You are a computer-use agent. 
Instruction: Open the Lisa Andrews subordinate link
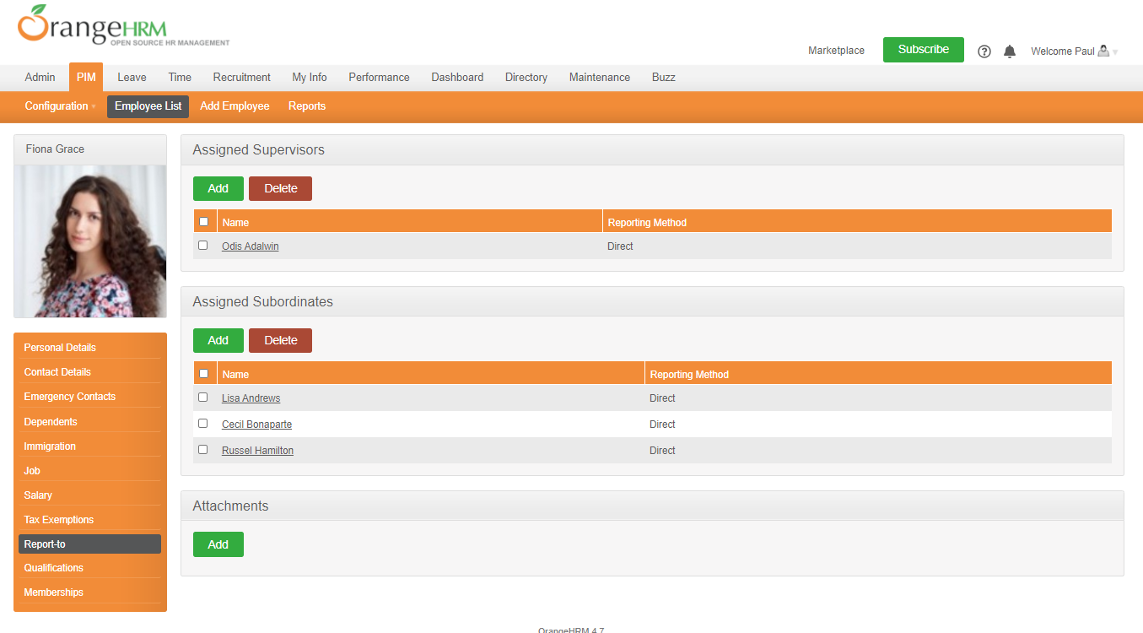coord(251,398)
